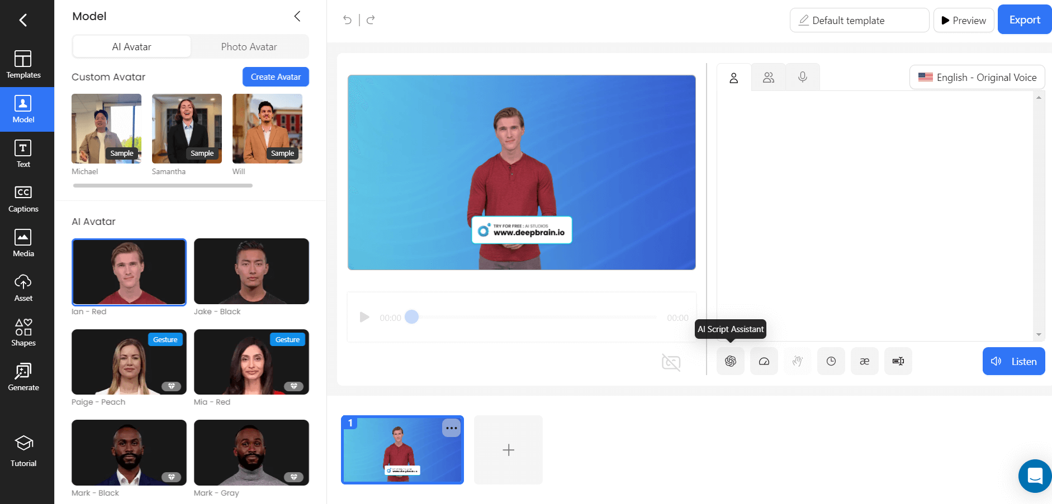Open the English - Original Voice dropdown
The image size is (1052, 504).
[x=977, y=77]
